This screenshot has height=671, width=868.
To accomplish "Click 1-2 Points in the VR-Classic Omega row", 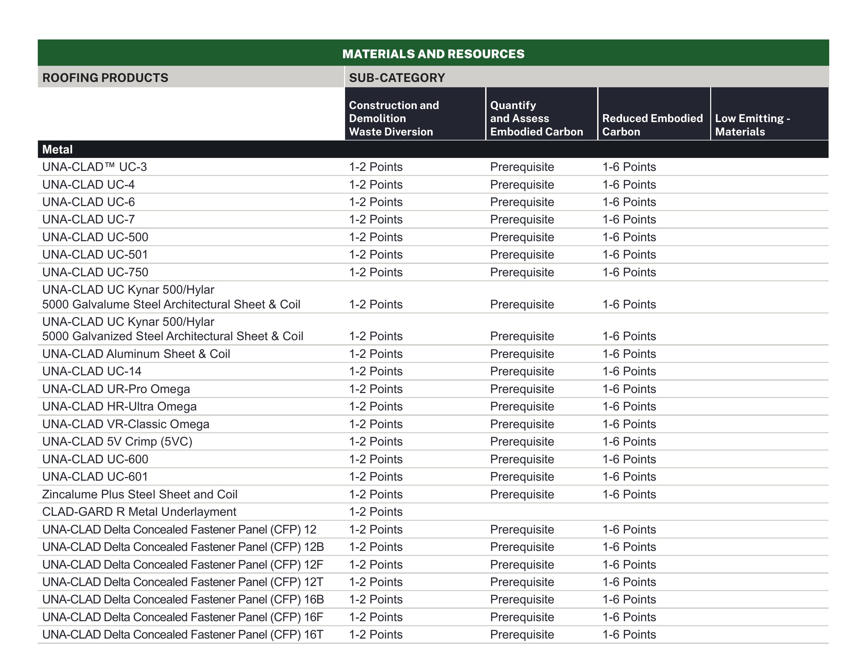I will pos(375,424).
